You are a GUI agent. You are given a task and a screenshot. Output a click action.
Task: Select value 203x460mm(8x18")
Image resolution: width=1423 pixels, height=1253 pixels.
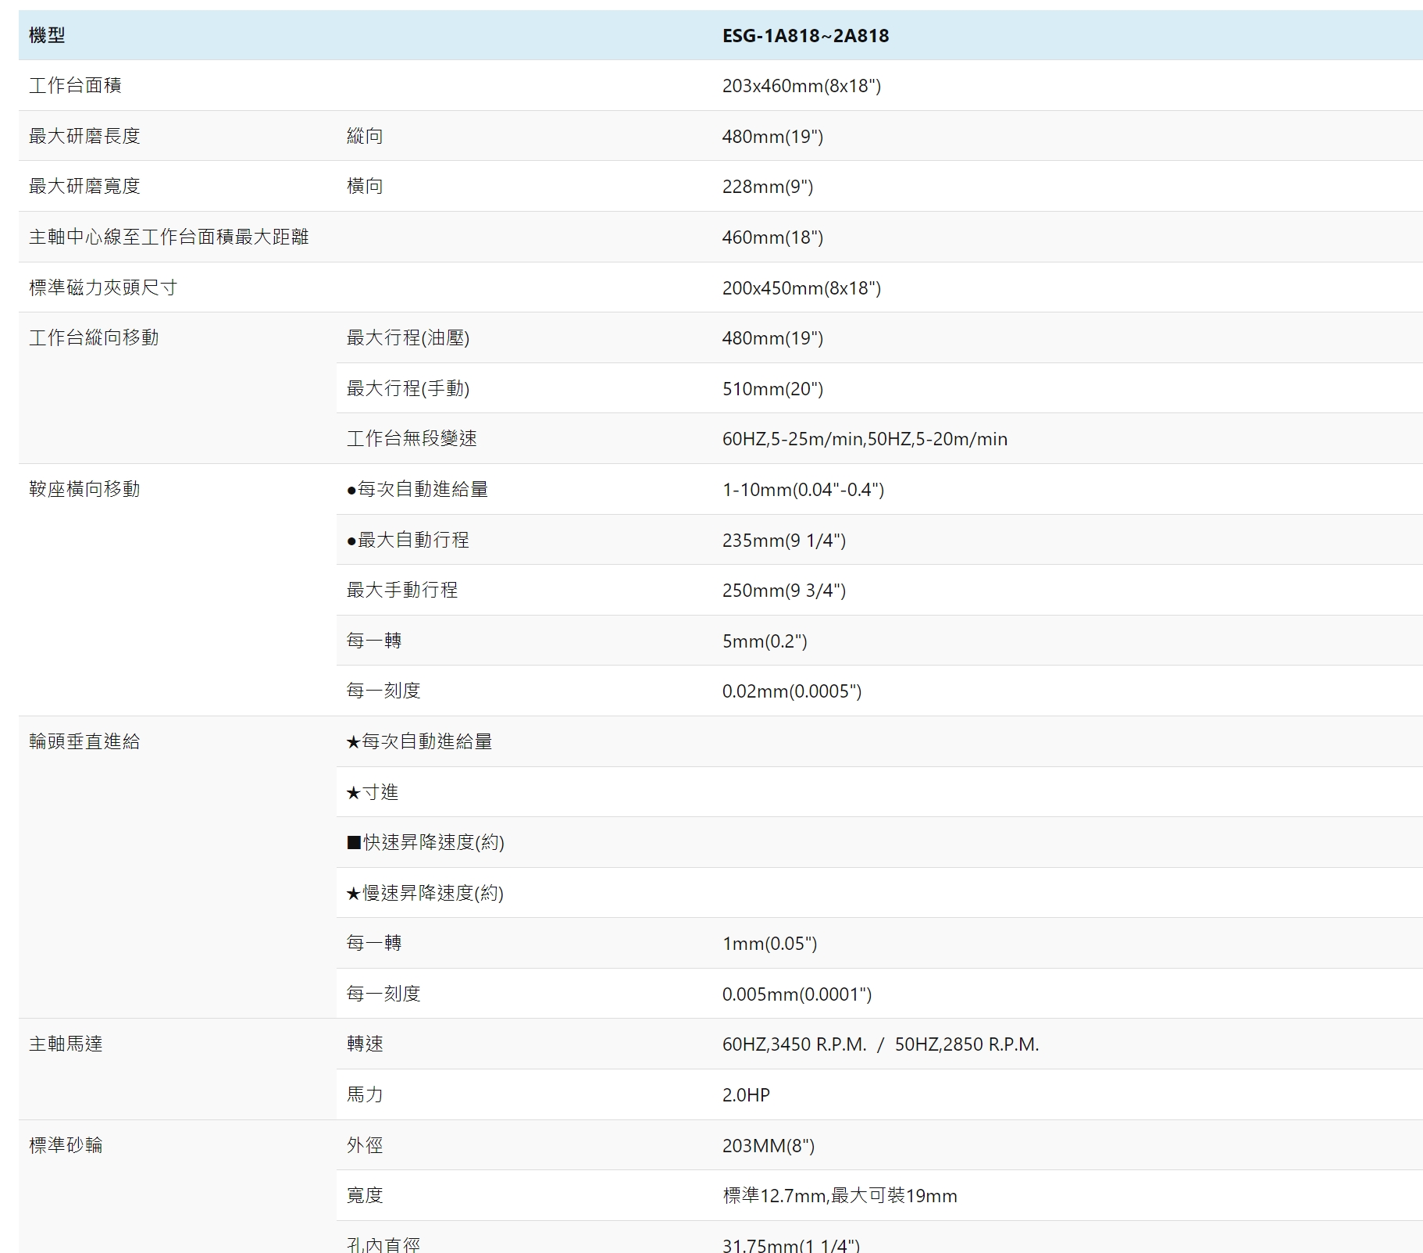pos(801,86)
